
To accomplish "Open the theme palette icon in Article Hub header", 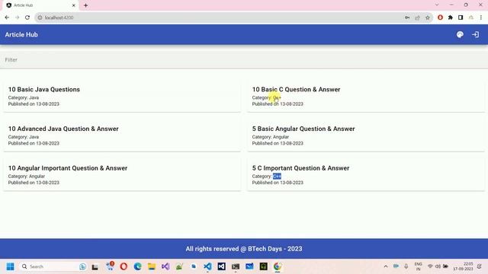I will click(460, 34).
